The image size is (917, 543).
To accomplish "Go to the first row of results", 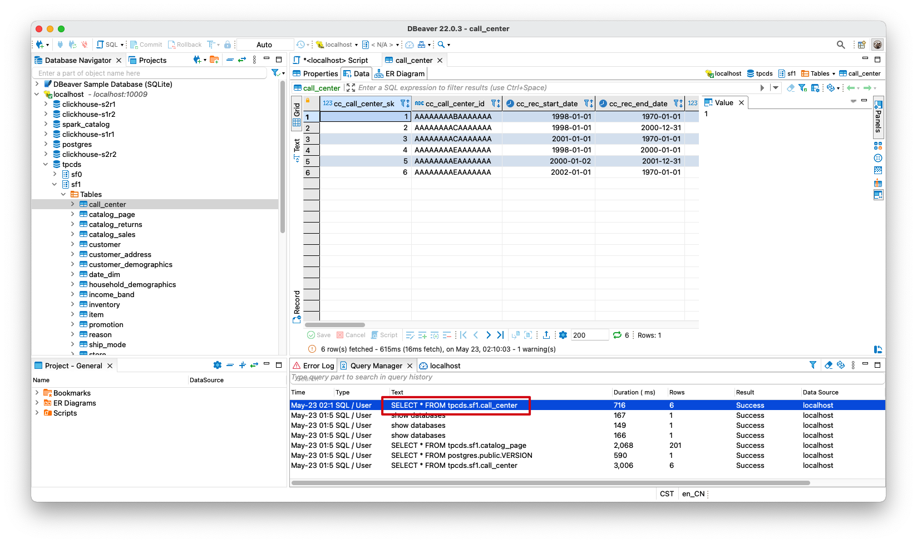I will click(464, 335).
